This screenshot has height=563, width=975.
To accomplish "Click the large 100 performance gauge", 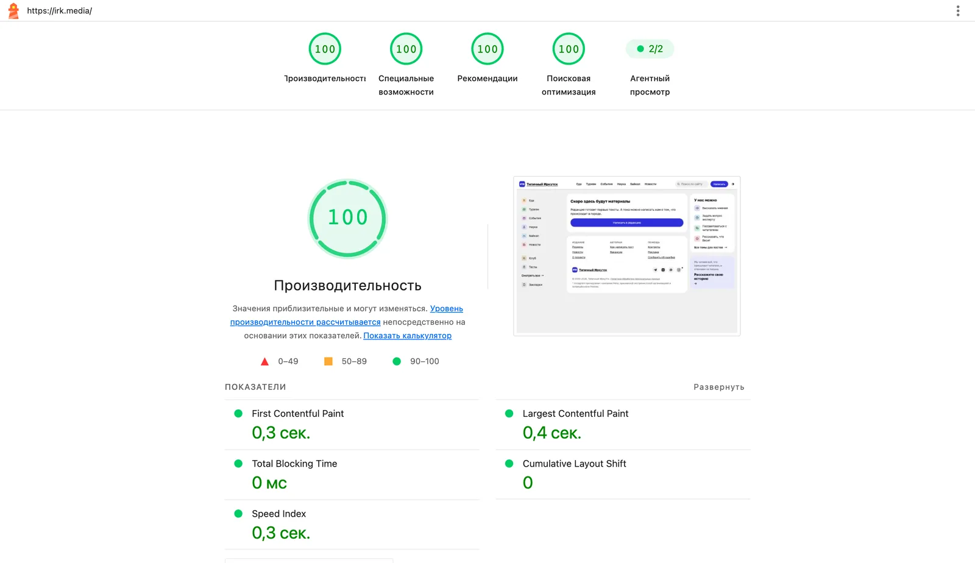I will (347, 218).
